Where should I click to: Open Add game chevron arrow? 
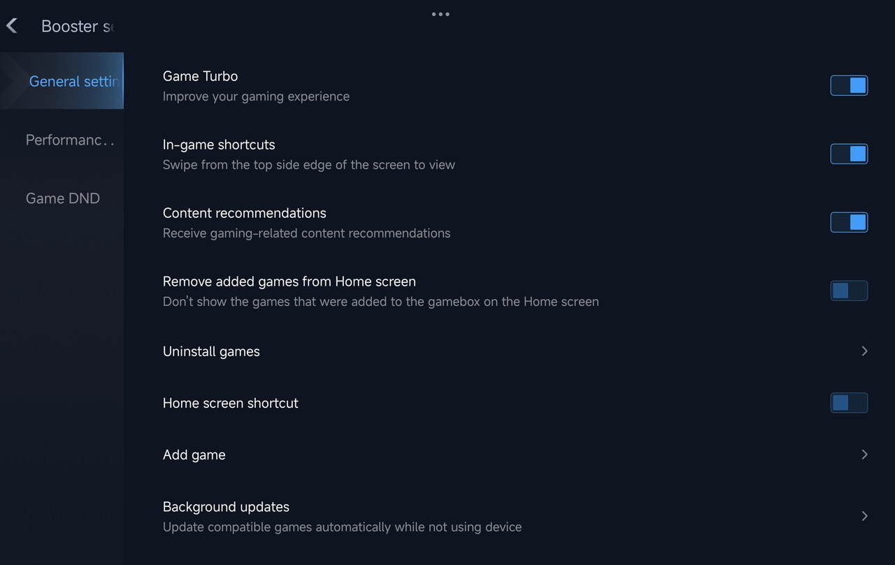pos(864,455)
